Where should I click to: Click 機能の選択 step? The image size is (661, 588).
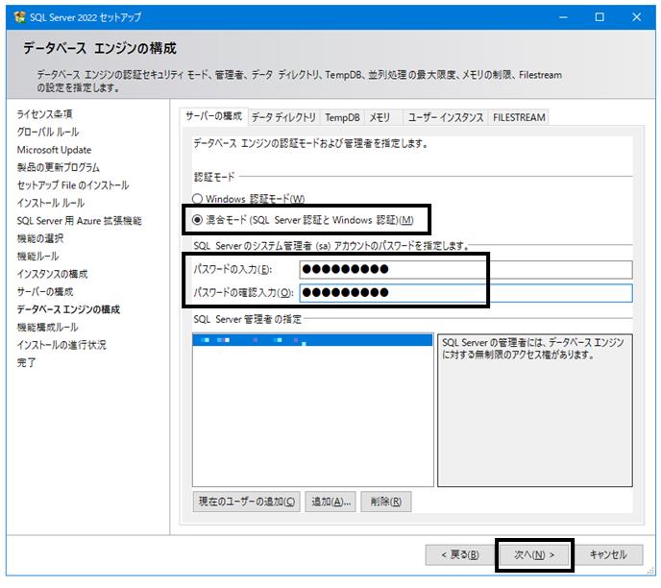(40, 238)
